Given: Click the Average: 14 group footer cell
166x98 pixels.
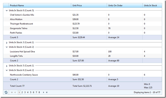Looking at the screenshot, I should [124, 37].
